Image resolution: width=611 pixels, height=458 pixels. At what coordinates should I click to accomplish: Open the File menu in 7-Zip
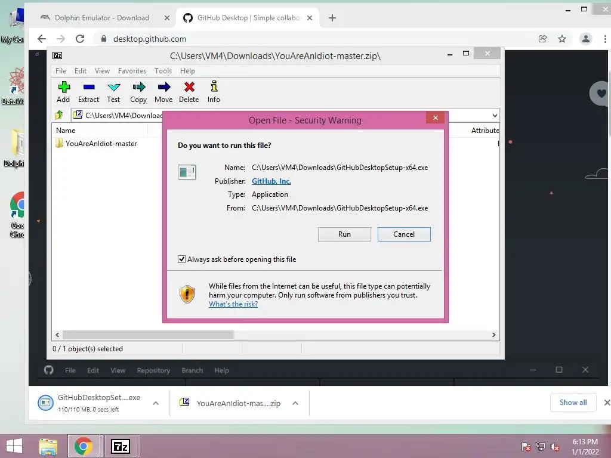(x=61, y=71)
